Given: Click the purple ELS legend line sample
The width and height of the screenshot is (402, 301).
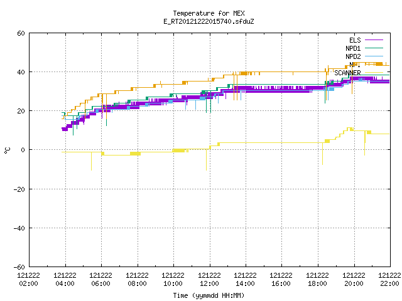Looking at the screenshot, I should [x=374, y=40].
